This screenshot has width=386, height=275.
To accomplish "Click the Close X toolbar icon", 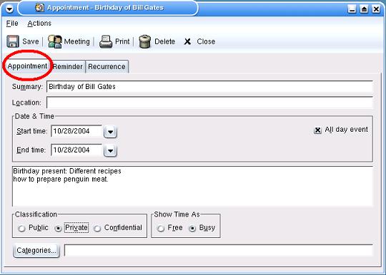I will pos(187,41).
